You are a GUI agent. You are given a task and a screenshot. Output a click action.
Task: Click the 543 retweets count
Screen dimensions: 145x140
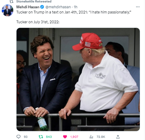49,137
